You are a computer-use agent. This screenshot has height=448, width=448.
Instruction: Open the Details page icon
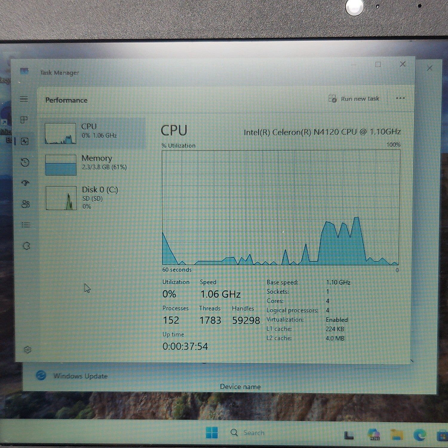click(26, 225)
